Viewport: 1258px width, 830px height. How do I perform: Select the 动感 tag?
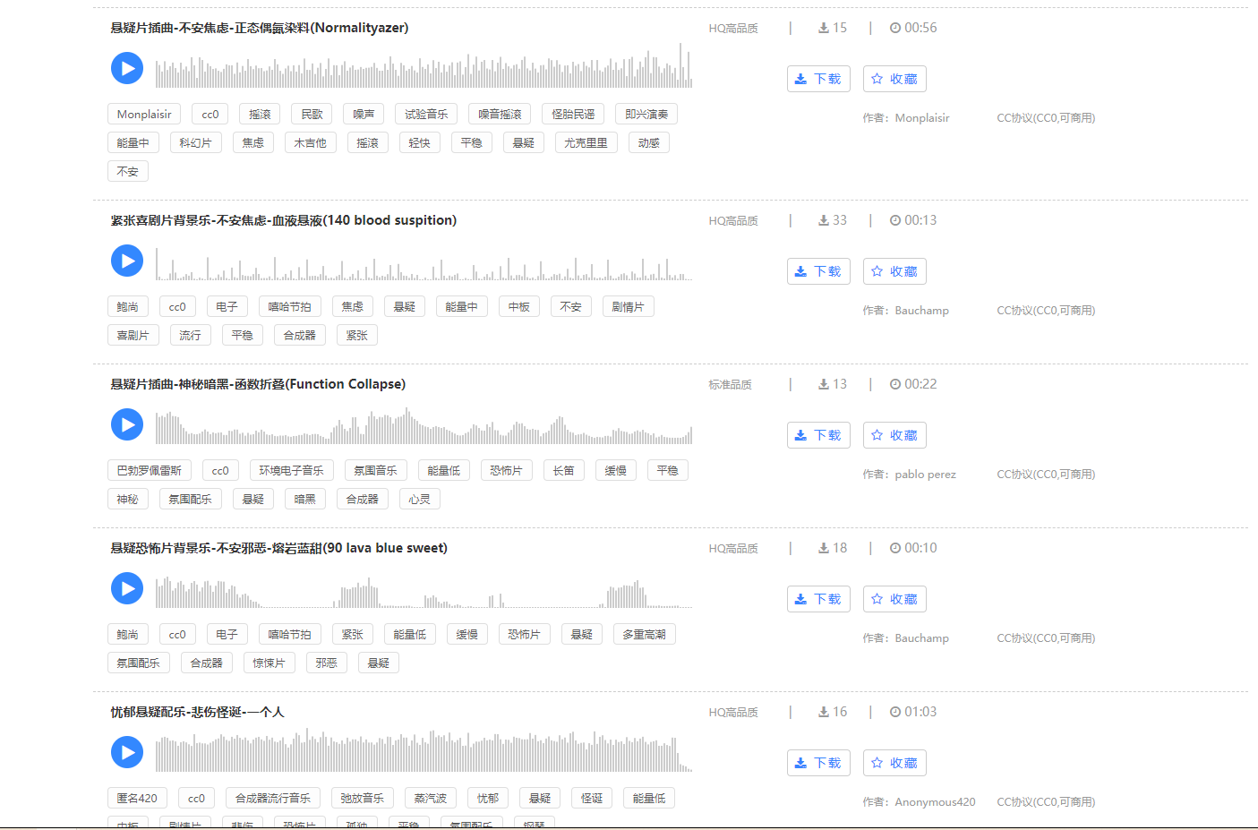[x=649, y=142]
